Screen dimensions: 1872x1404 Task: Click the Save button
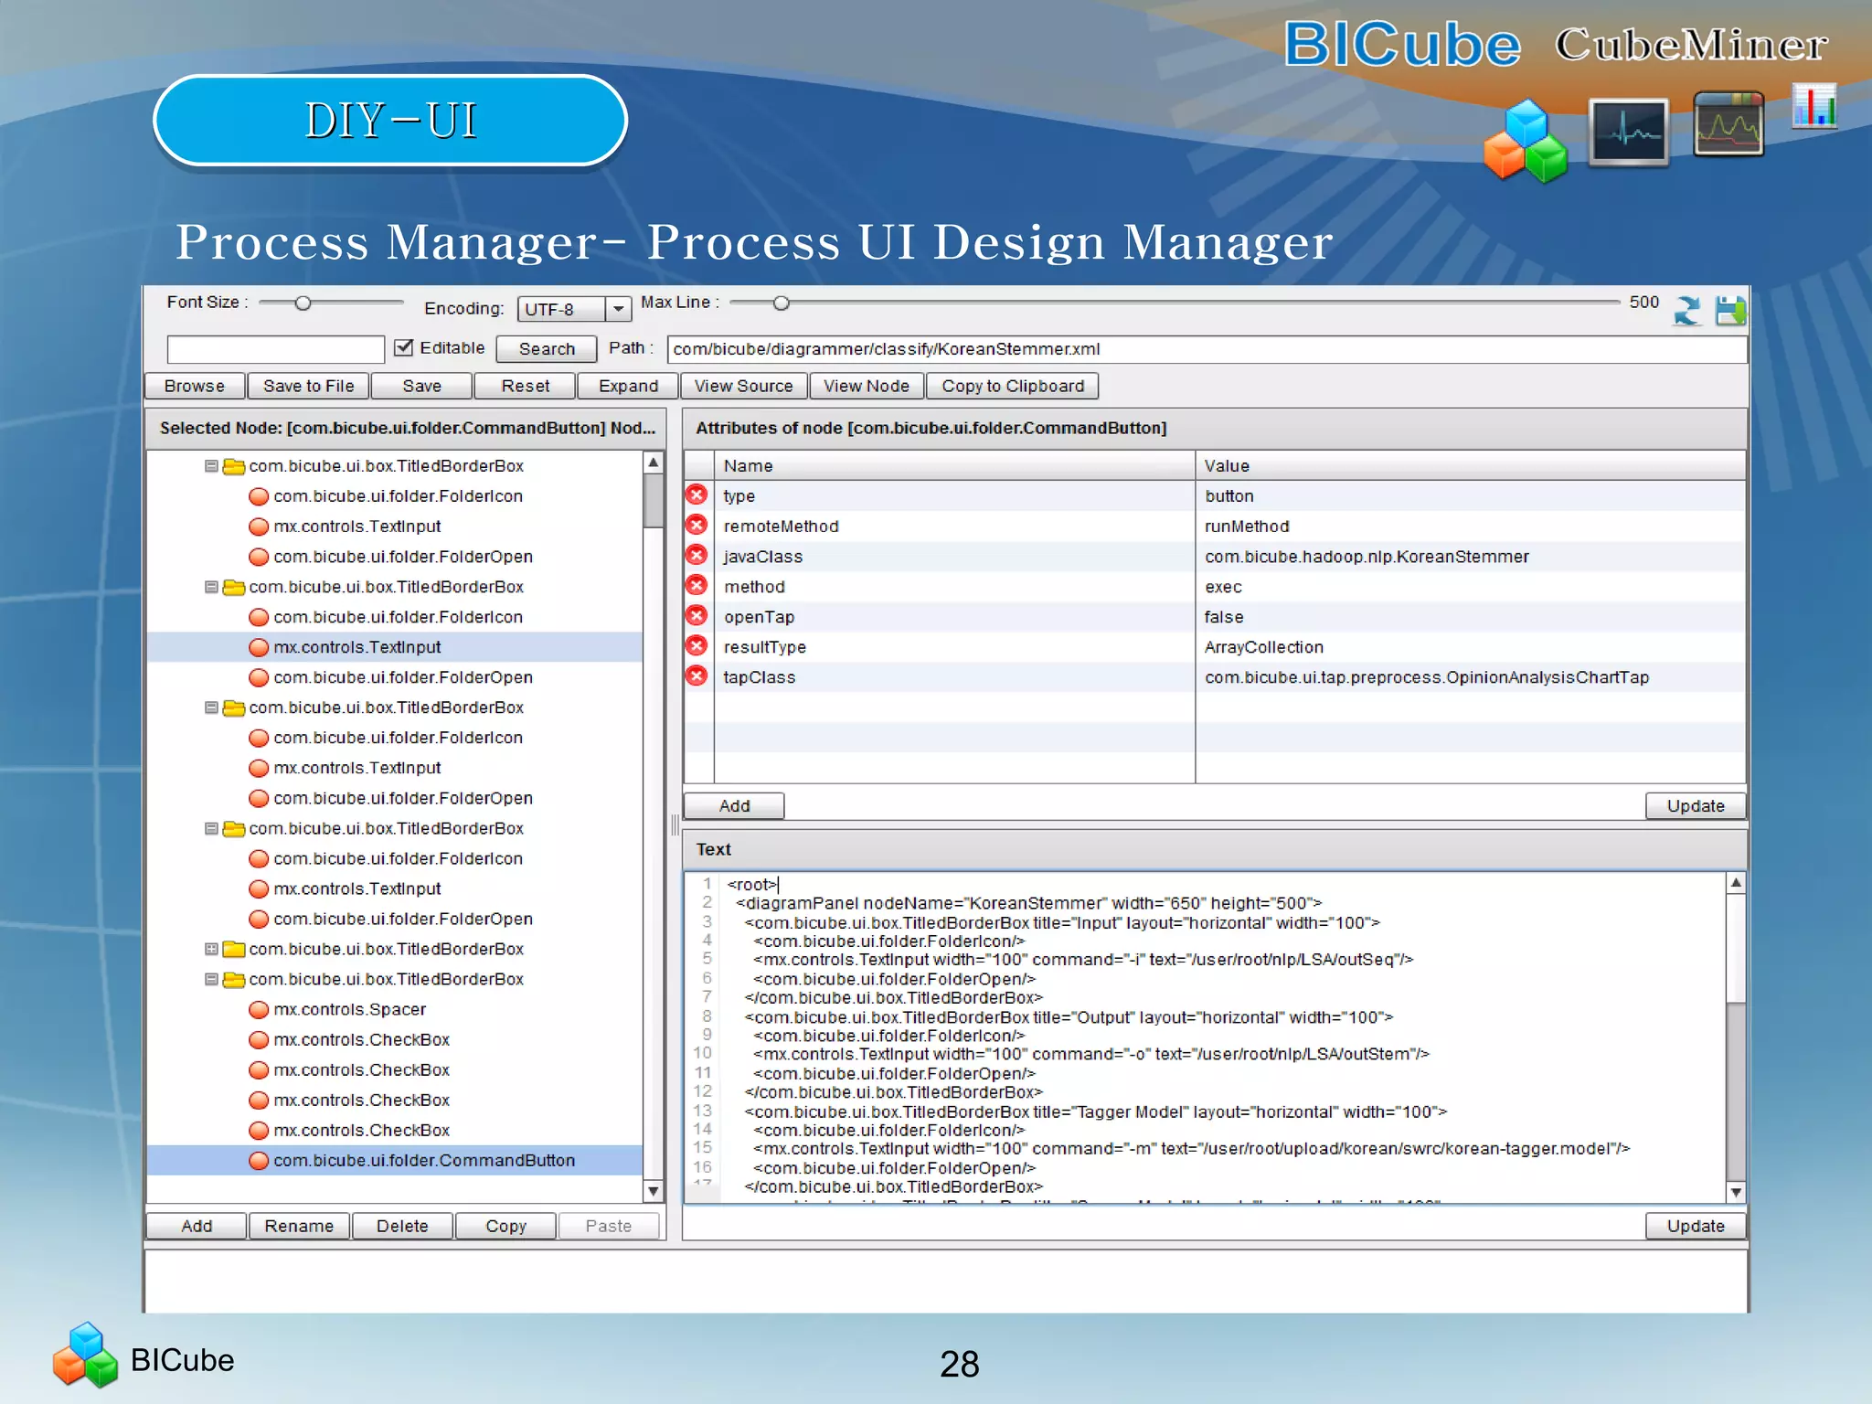coord(421,386)
